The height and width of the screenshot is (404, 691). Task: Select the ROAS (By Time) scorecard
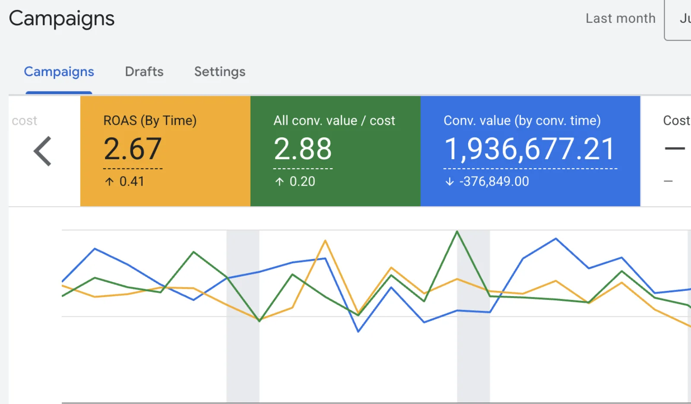click(165, 151)
